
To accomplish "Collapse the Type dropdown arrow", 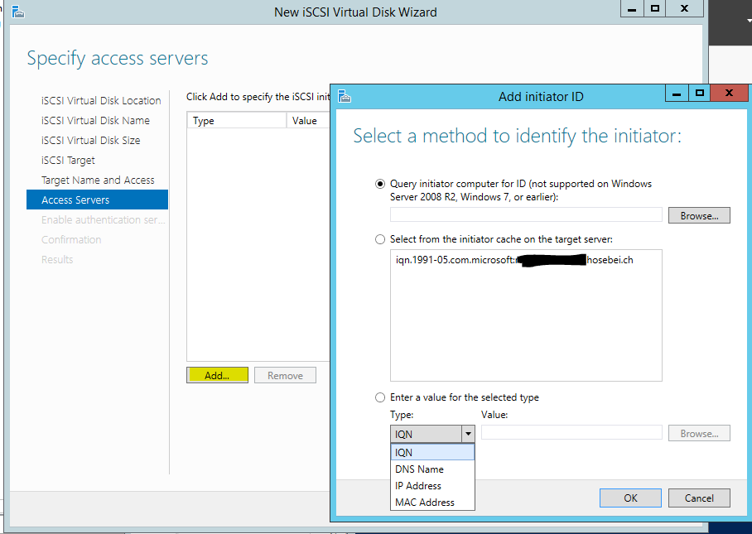I will coord(468,435).
